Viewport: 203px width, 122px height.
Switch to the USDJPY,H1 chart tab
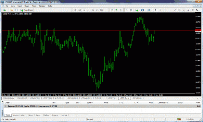point(112,98)
